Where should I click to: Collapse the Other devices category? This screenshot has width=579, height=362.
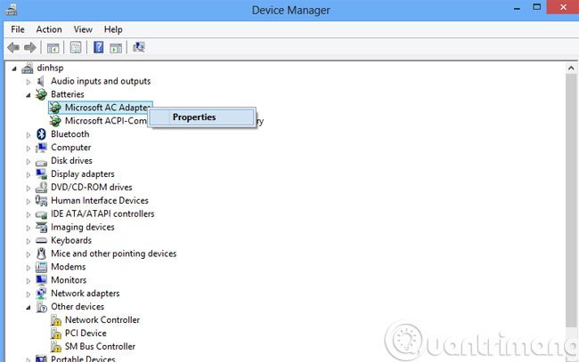(x=29, y=308)
